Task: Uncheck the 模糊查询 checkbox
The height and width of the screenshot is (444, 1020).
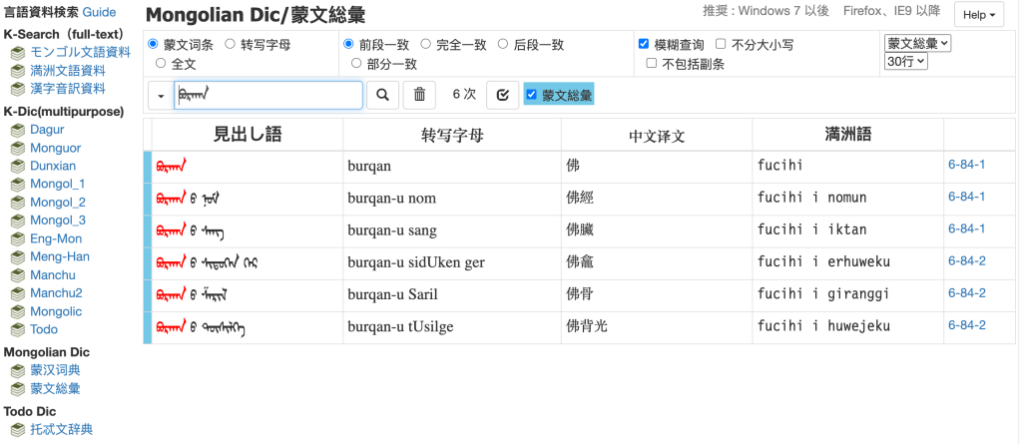Action: click(644, 45)
